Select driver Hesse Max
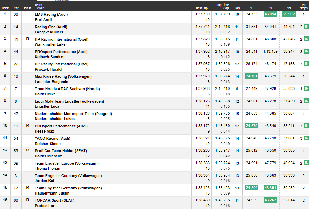311x209 pixels. 44,131
